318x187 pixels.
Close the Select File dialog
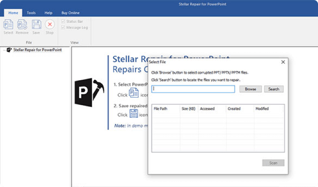[283, 62]
